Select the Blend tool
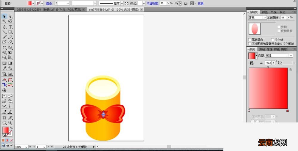 10,68
